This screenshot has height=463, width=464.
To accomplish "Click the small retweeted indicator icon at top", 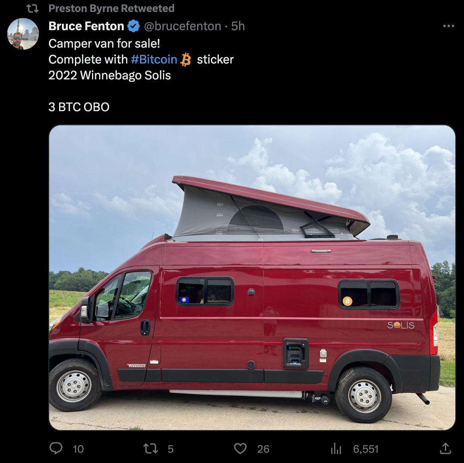I will (x=32, y=8).
